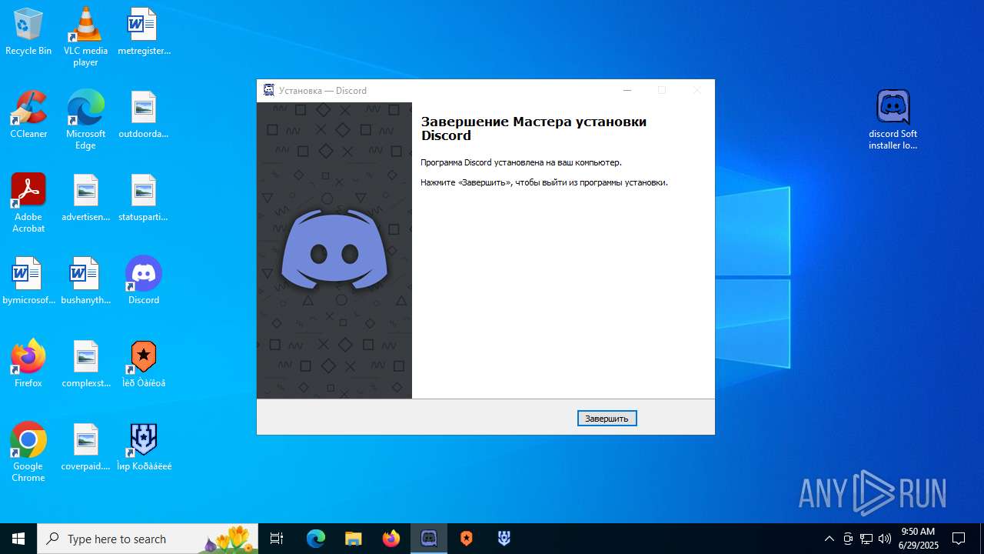Click the text Программа Discord установлена
This screenshot has height=554, width=984.
coord(520,162)
